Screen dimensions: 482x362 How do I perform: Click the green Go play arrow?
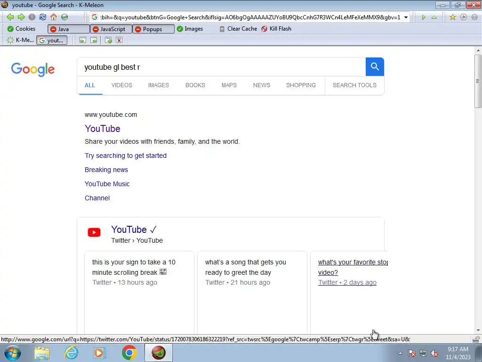(423, 17)
